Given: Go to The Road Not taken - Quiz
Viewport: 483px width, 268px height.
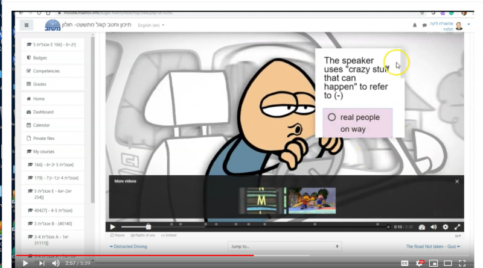Looking at the screenshot, I should tap(433, 246).
